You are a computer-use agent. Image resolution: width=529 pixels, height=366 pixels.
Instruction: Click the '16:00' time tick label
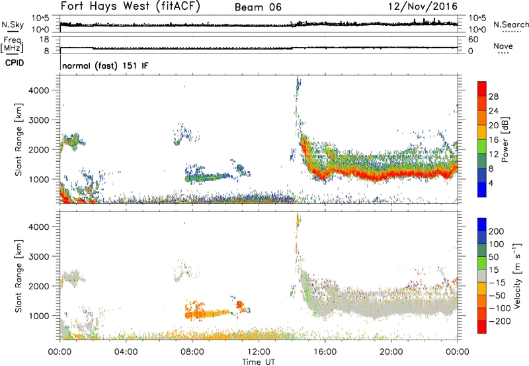click(x=325, y=352)
